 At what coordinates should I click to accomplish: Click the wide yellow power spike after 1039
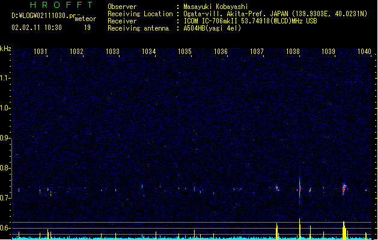pos(344,230)
